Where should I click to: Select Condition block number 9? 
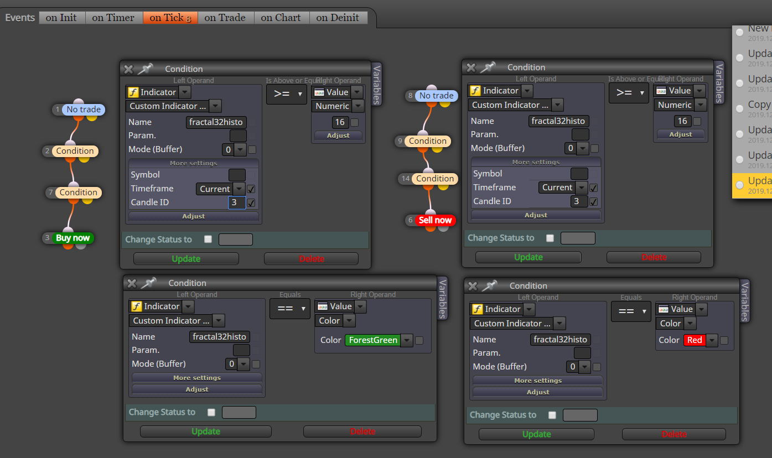click(428, 141)
